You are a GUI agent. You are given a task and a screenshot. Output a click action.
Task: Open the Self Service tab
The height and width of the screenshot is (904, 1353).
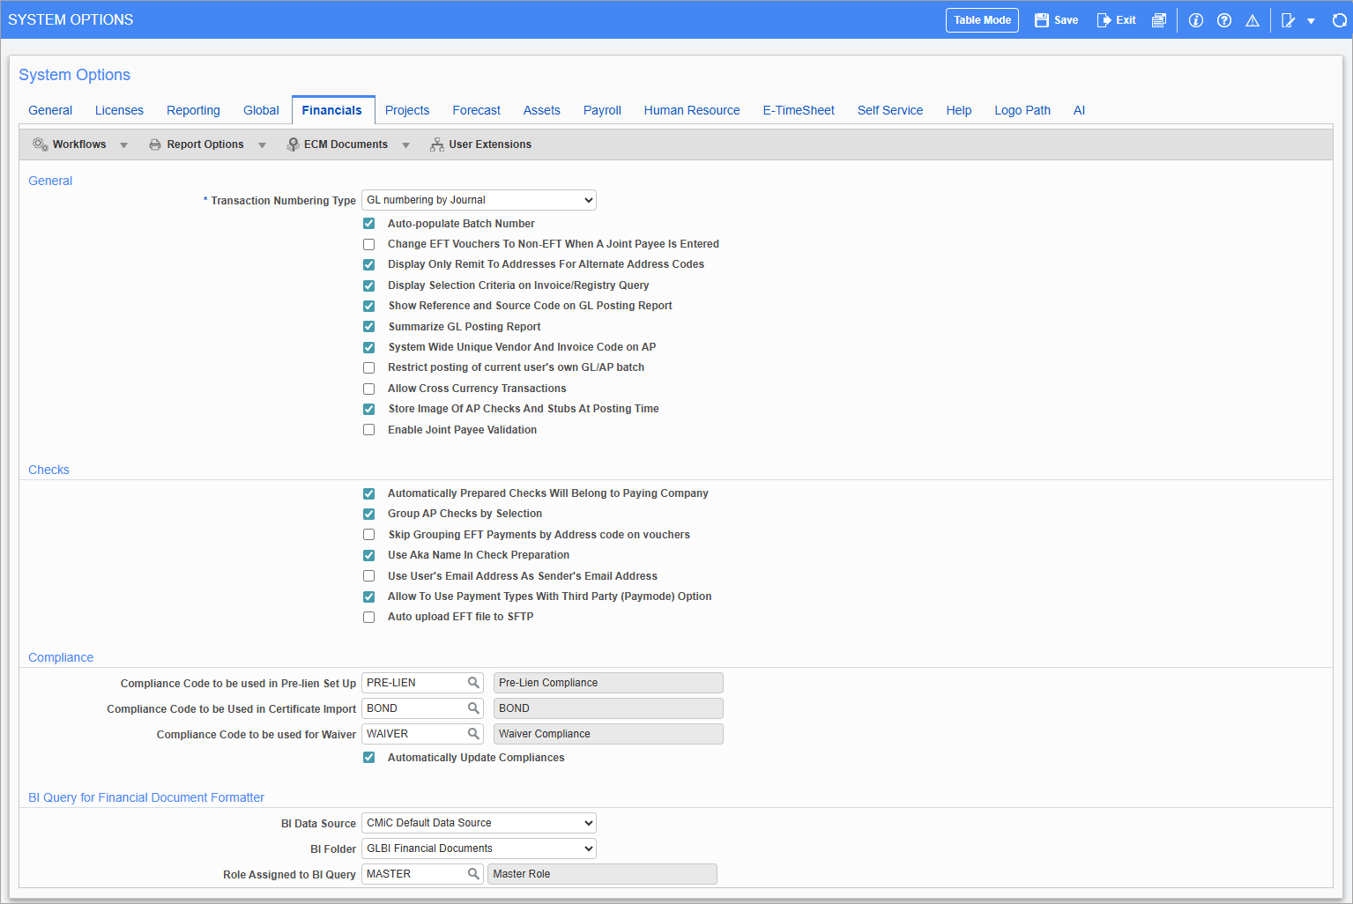tap(890, 110)
